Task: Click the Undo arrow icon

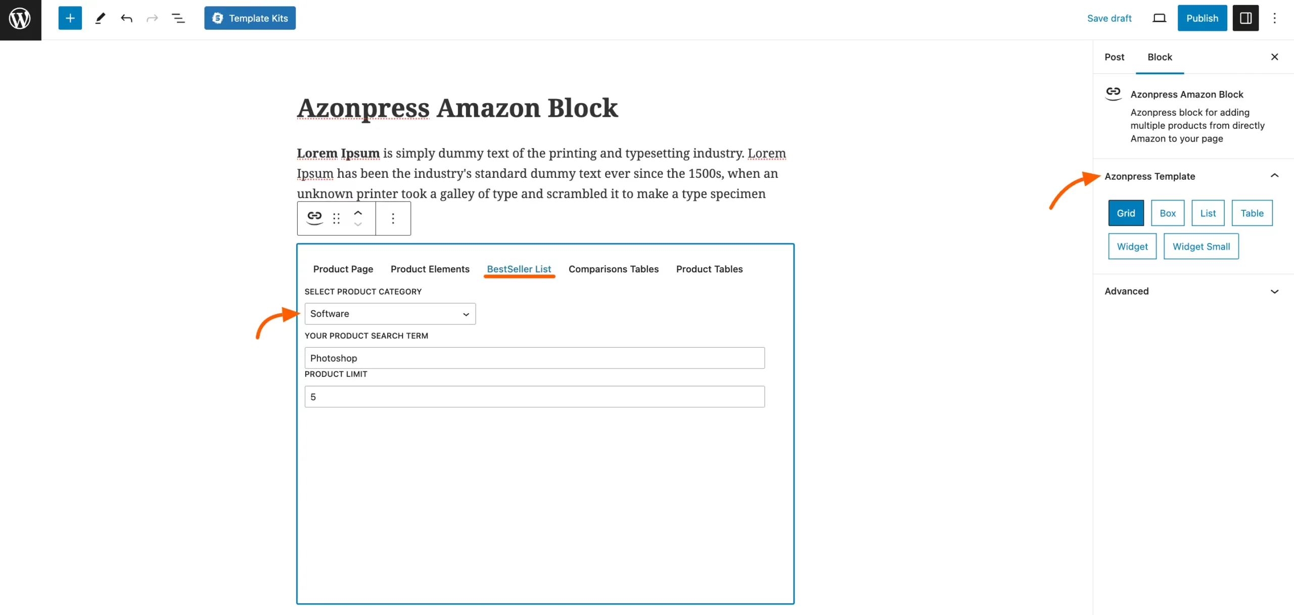Action: [x=126, y=18]
